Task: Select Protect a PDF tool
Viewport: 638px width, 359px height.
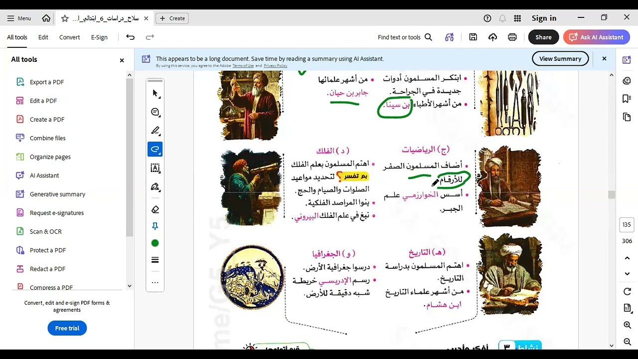Action: (x=47, y=250)
